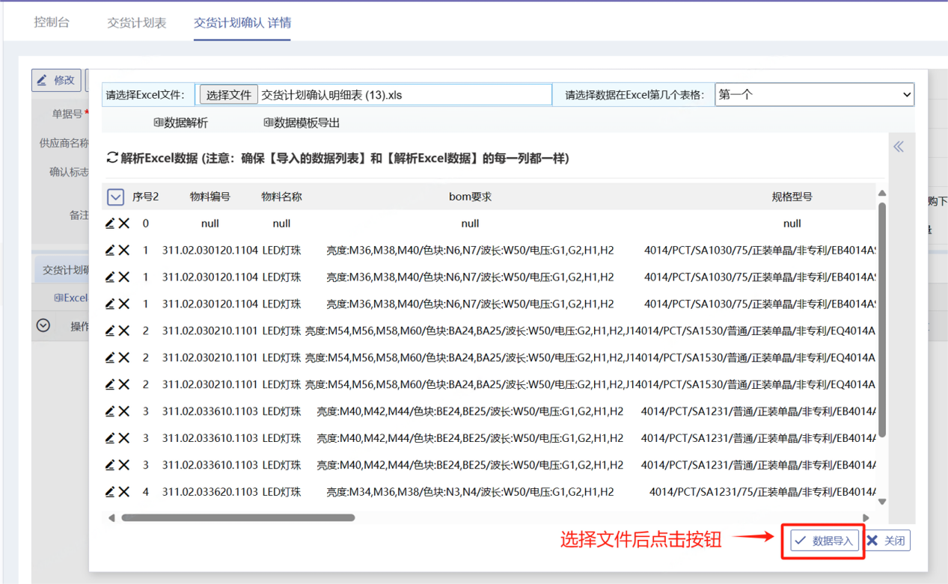Delete the row numbered 4 using X
Viewport: 948px width, 584px height.
pos(124,492)
